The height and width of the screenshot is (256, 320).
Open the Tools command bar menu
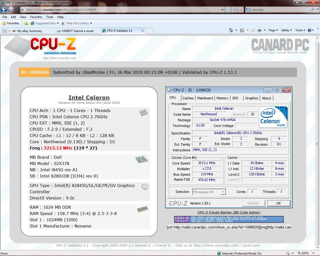click(x=300, y=30)
